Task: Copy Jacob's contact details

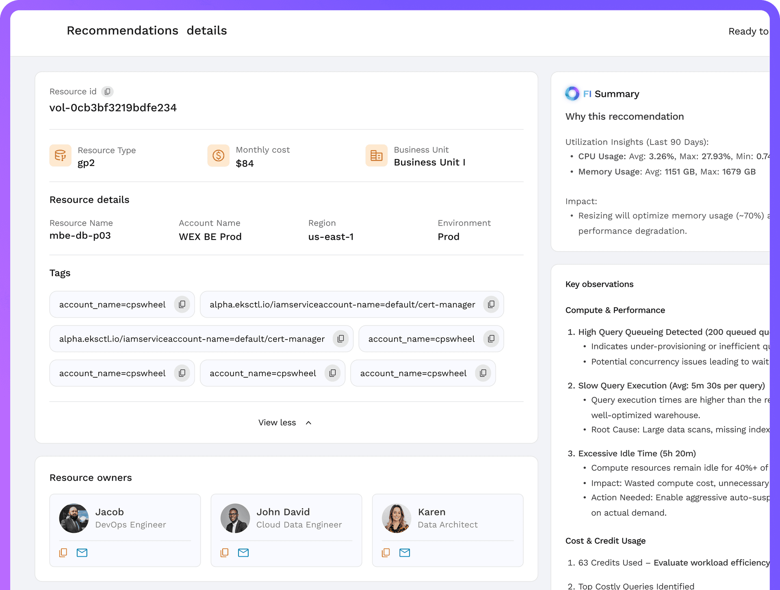Action: click(x=63, y=553)
